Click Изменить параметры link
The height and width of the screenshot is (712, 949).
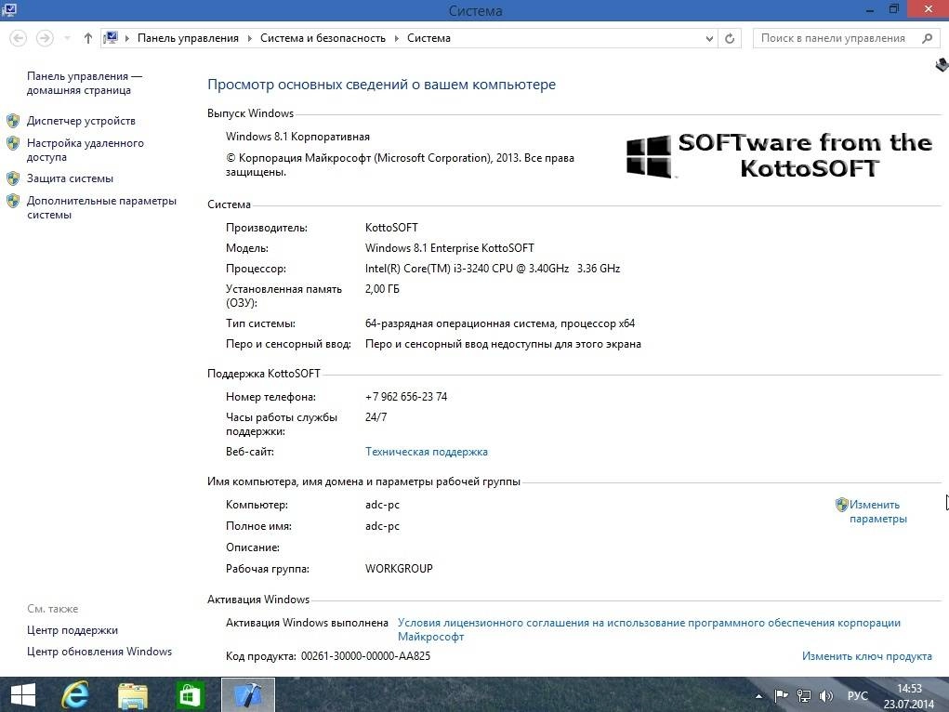click(x=877, y=511)
